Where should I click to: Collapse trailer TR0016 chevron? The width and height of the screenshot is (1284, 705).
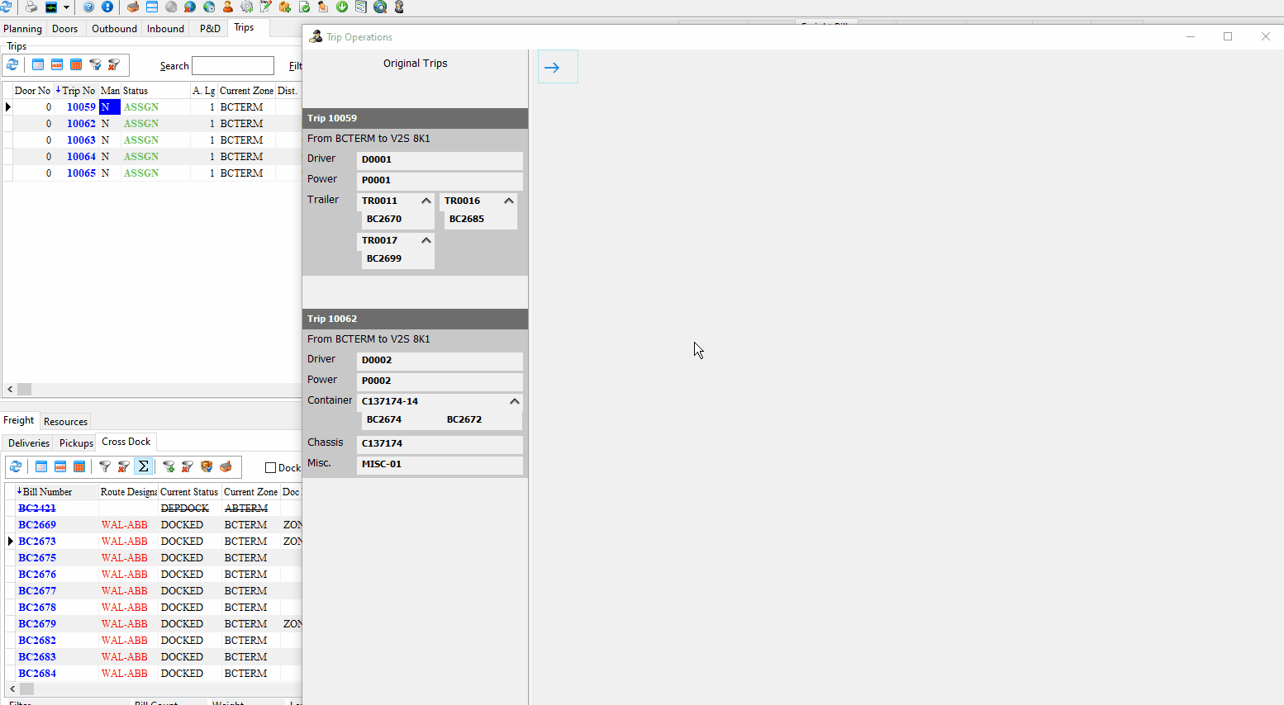509,201
